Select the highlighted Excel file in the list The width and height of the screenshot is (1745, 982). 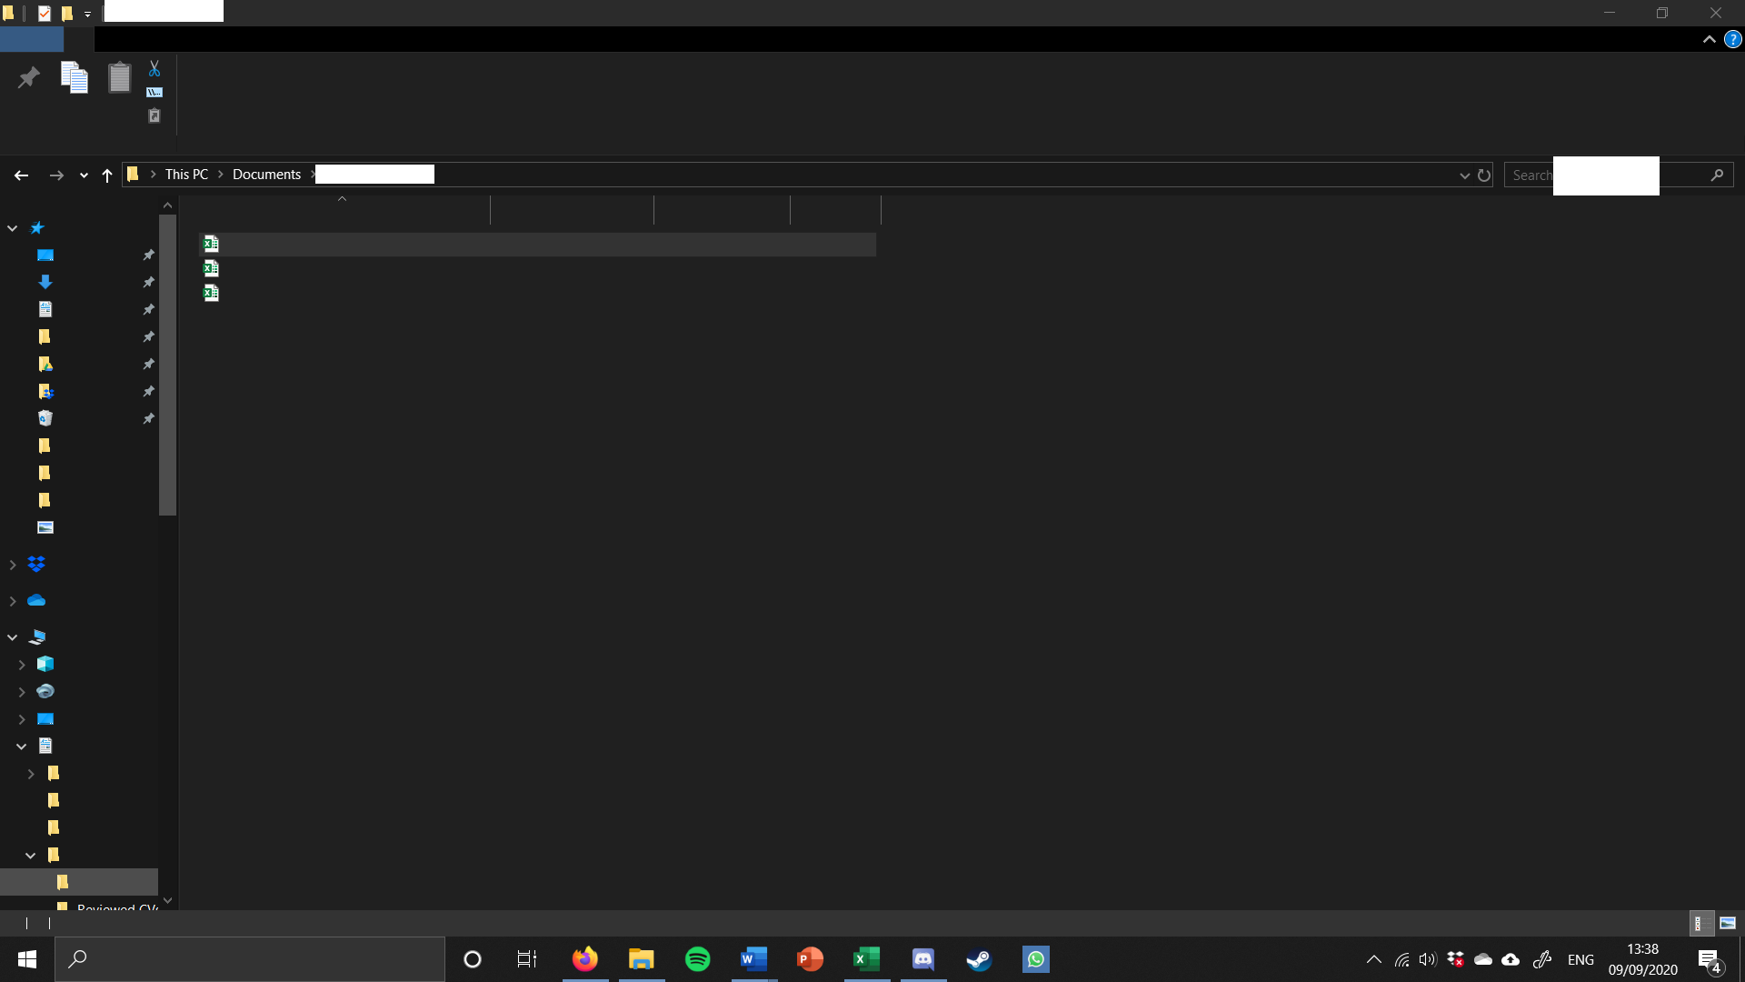[537, 244]
